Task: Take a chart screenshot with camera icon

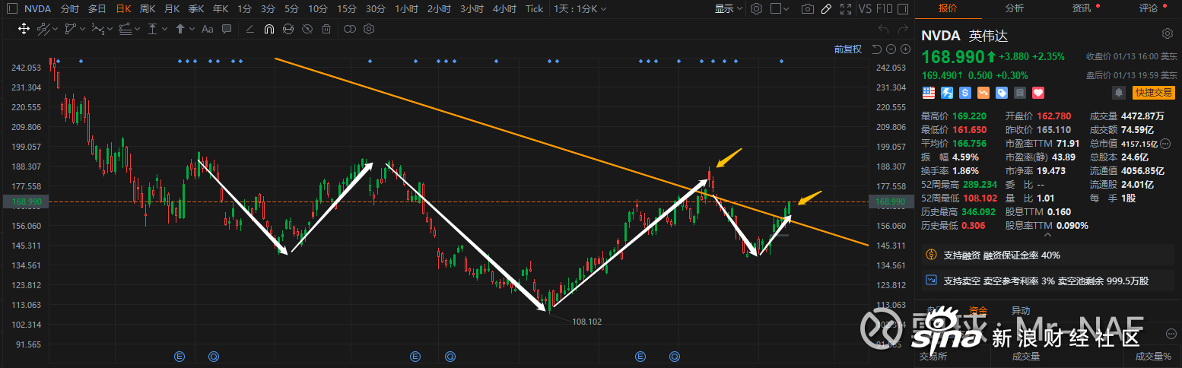Action: click(808, 9)
